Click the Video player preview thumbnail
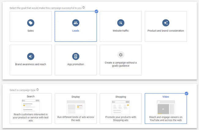The image size is (199, 130). tap(166, 108)
